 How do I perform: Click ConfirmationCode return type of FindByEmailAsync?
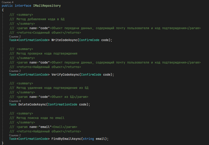tap(34, 139)
